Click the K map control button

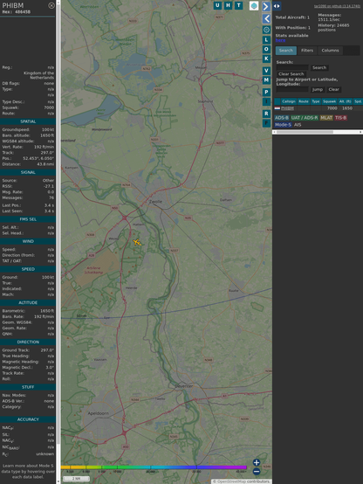[x=266, y=59]
